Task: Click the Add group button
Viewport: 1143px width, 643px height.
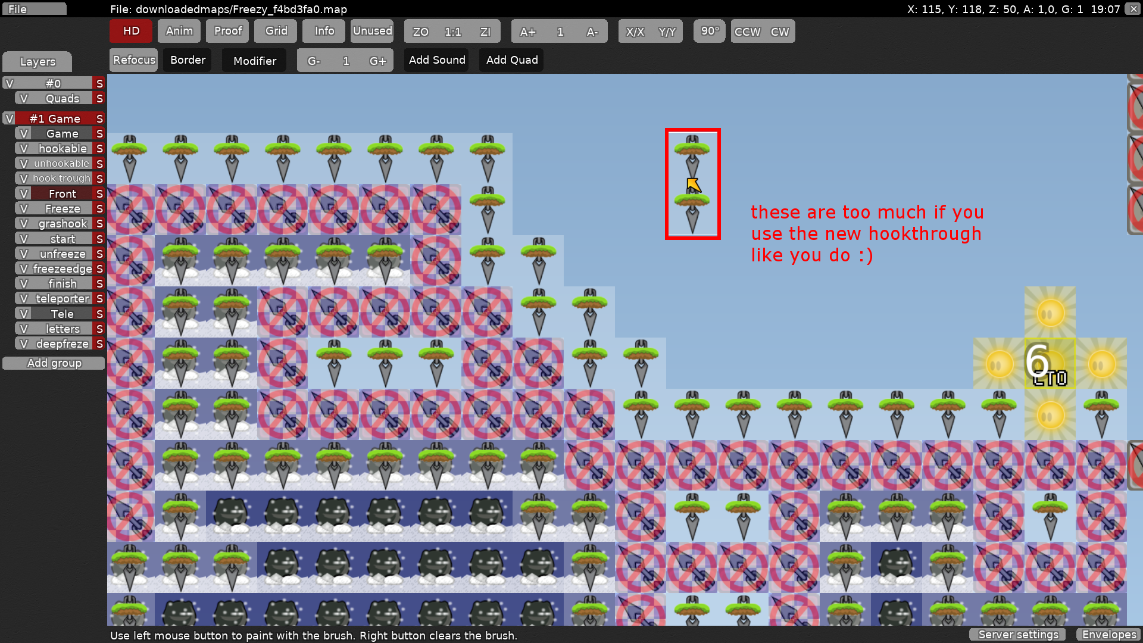Action: click(x=54, y=363)
